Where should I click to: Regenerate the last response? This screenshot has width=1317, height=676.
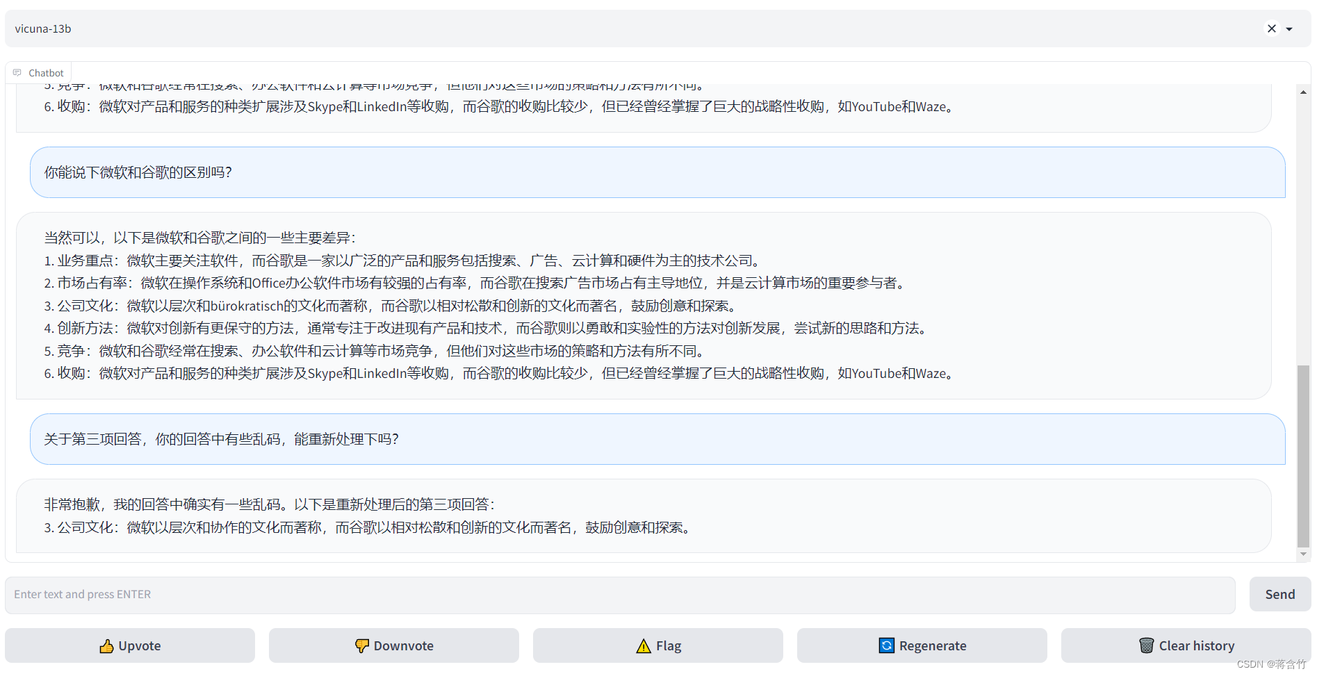coord(922,645)
